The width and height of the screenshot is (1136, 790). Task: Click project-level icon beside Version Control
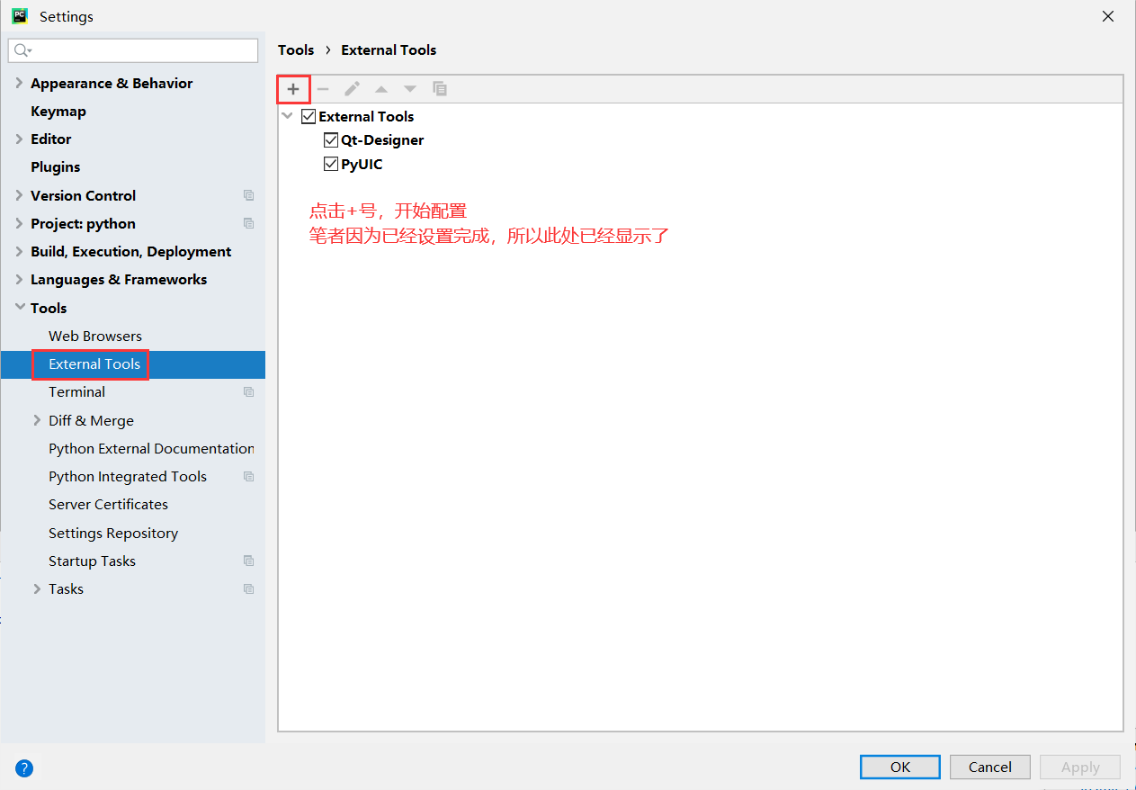[x=249, y=195]
